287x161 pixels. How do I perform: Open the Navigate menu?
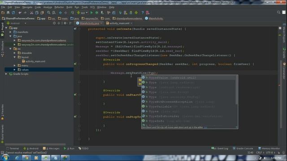[x=27, y=7]
